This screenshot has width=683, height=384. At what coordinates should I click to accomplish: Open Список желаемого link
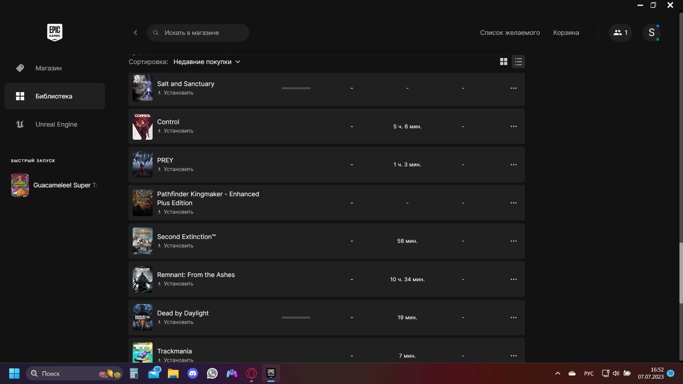click(510, 33)
